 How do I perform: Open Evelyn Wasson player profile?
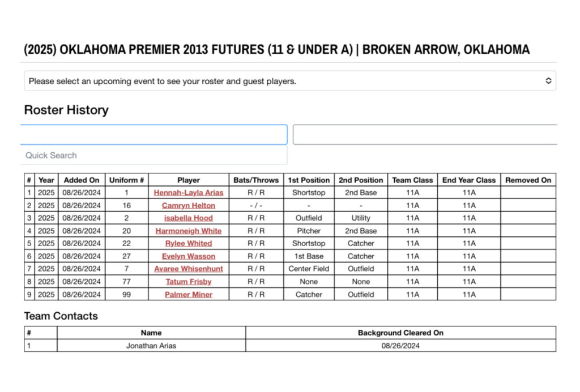(x=189, y=256)
